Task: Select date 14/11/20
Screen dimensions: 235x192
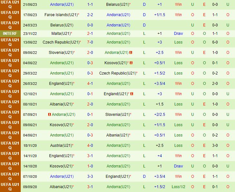Action: point(30,156)
